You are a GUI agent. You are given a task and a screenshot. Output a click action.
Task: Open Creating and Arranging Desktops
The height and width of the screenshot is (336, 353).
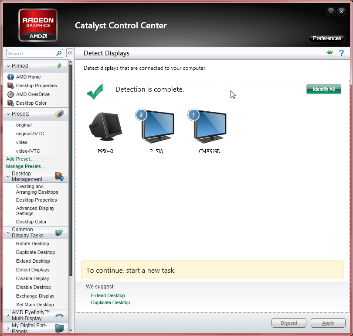coord(37,189)
